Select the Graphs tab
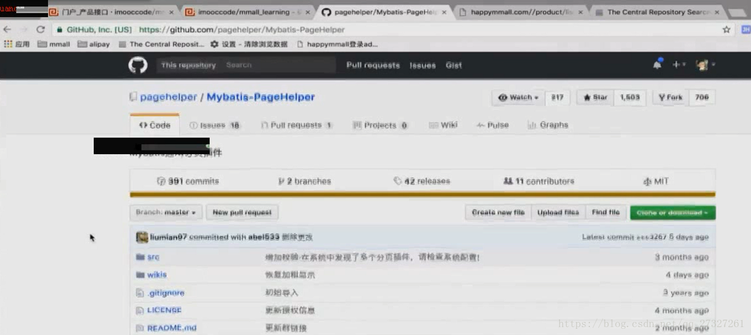 [x=548, y=125]
